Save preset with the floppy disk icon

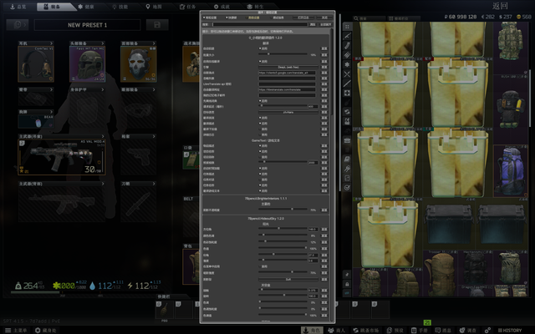(x=157, y=24)
